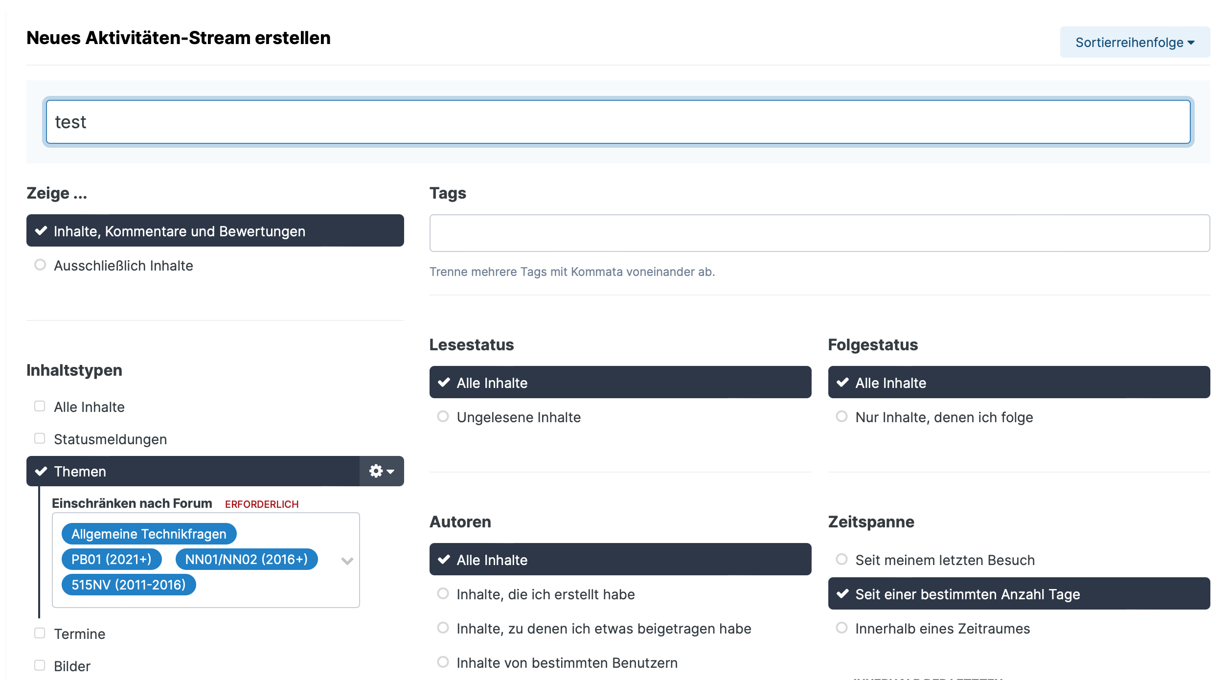Open the Themen gear settings dropdown
This screenshot has height=680, width=1227.
tap(381, 471)
